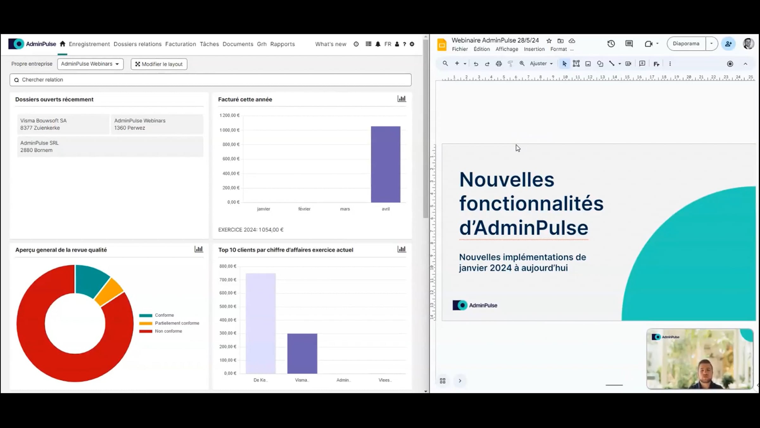
Task: Insert a text box in Slides
Action: [576, 64]
